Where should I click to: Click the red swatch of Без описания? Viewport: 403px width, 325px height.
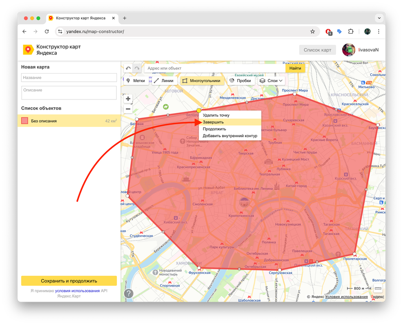click(25, 121)
